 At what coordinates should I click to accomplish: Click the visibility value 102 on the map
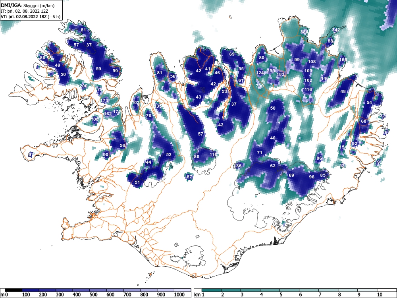tap(308, 80)
